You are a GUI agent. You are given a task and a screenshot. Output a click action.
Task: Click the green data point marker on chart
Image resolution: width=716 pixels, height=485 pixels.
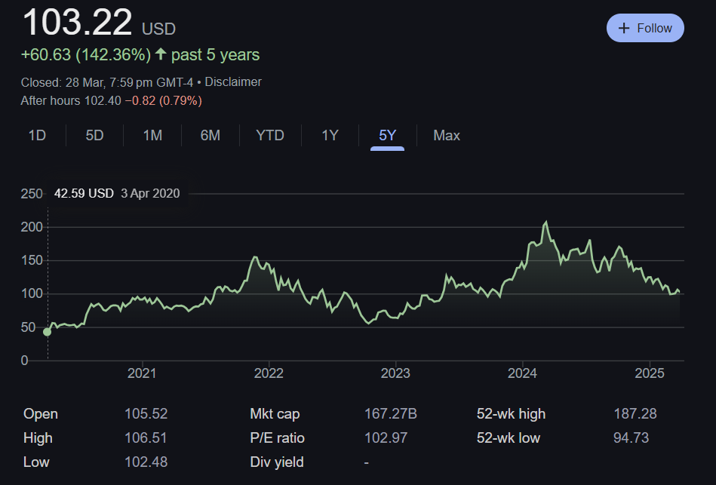point(48,331)
